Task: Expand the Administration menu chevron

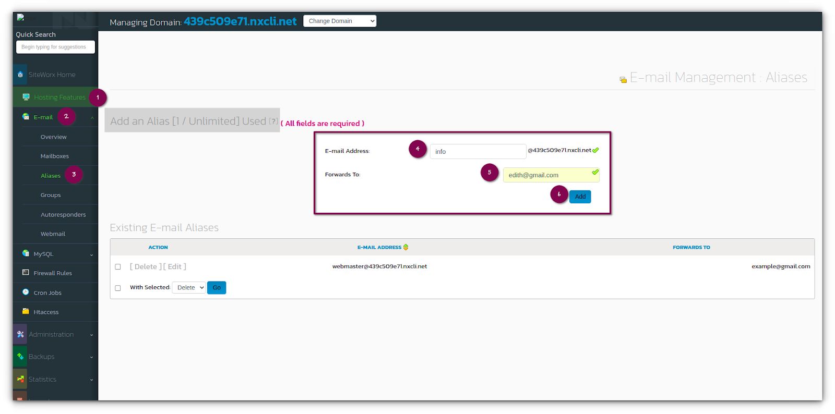Action: 91,335
